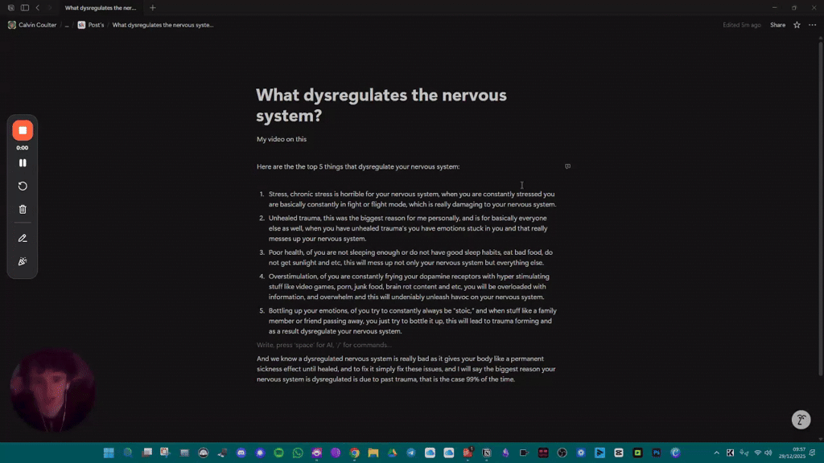Launch Chrome from the taskbar
The width and height of the screenshot is (824, 463).
(353, 453)
